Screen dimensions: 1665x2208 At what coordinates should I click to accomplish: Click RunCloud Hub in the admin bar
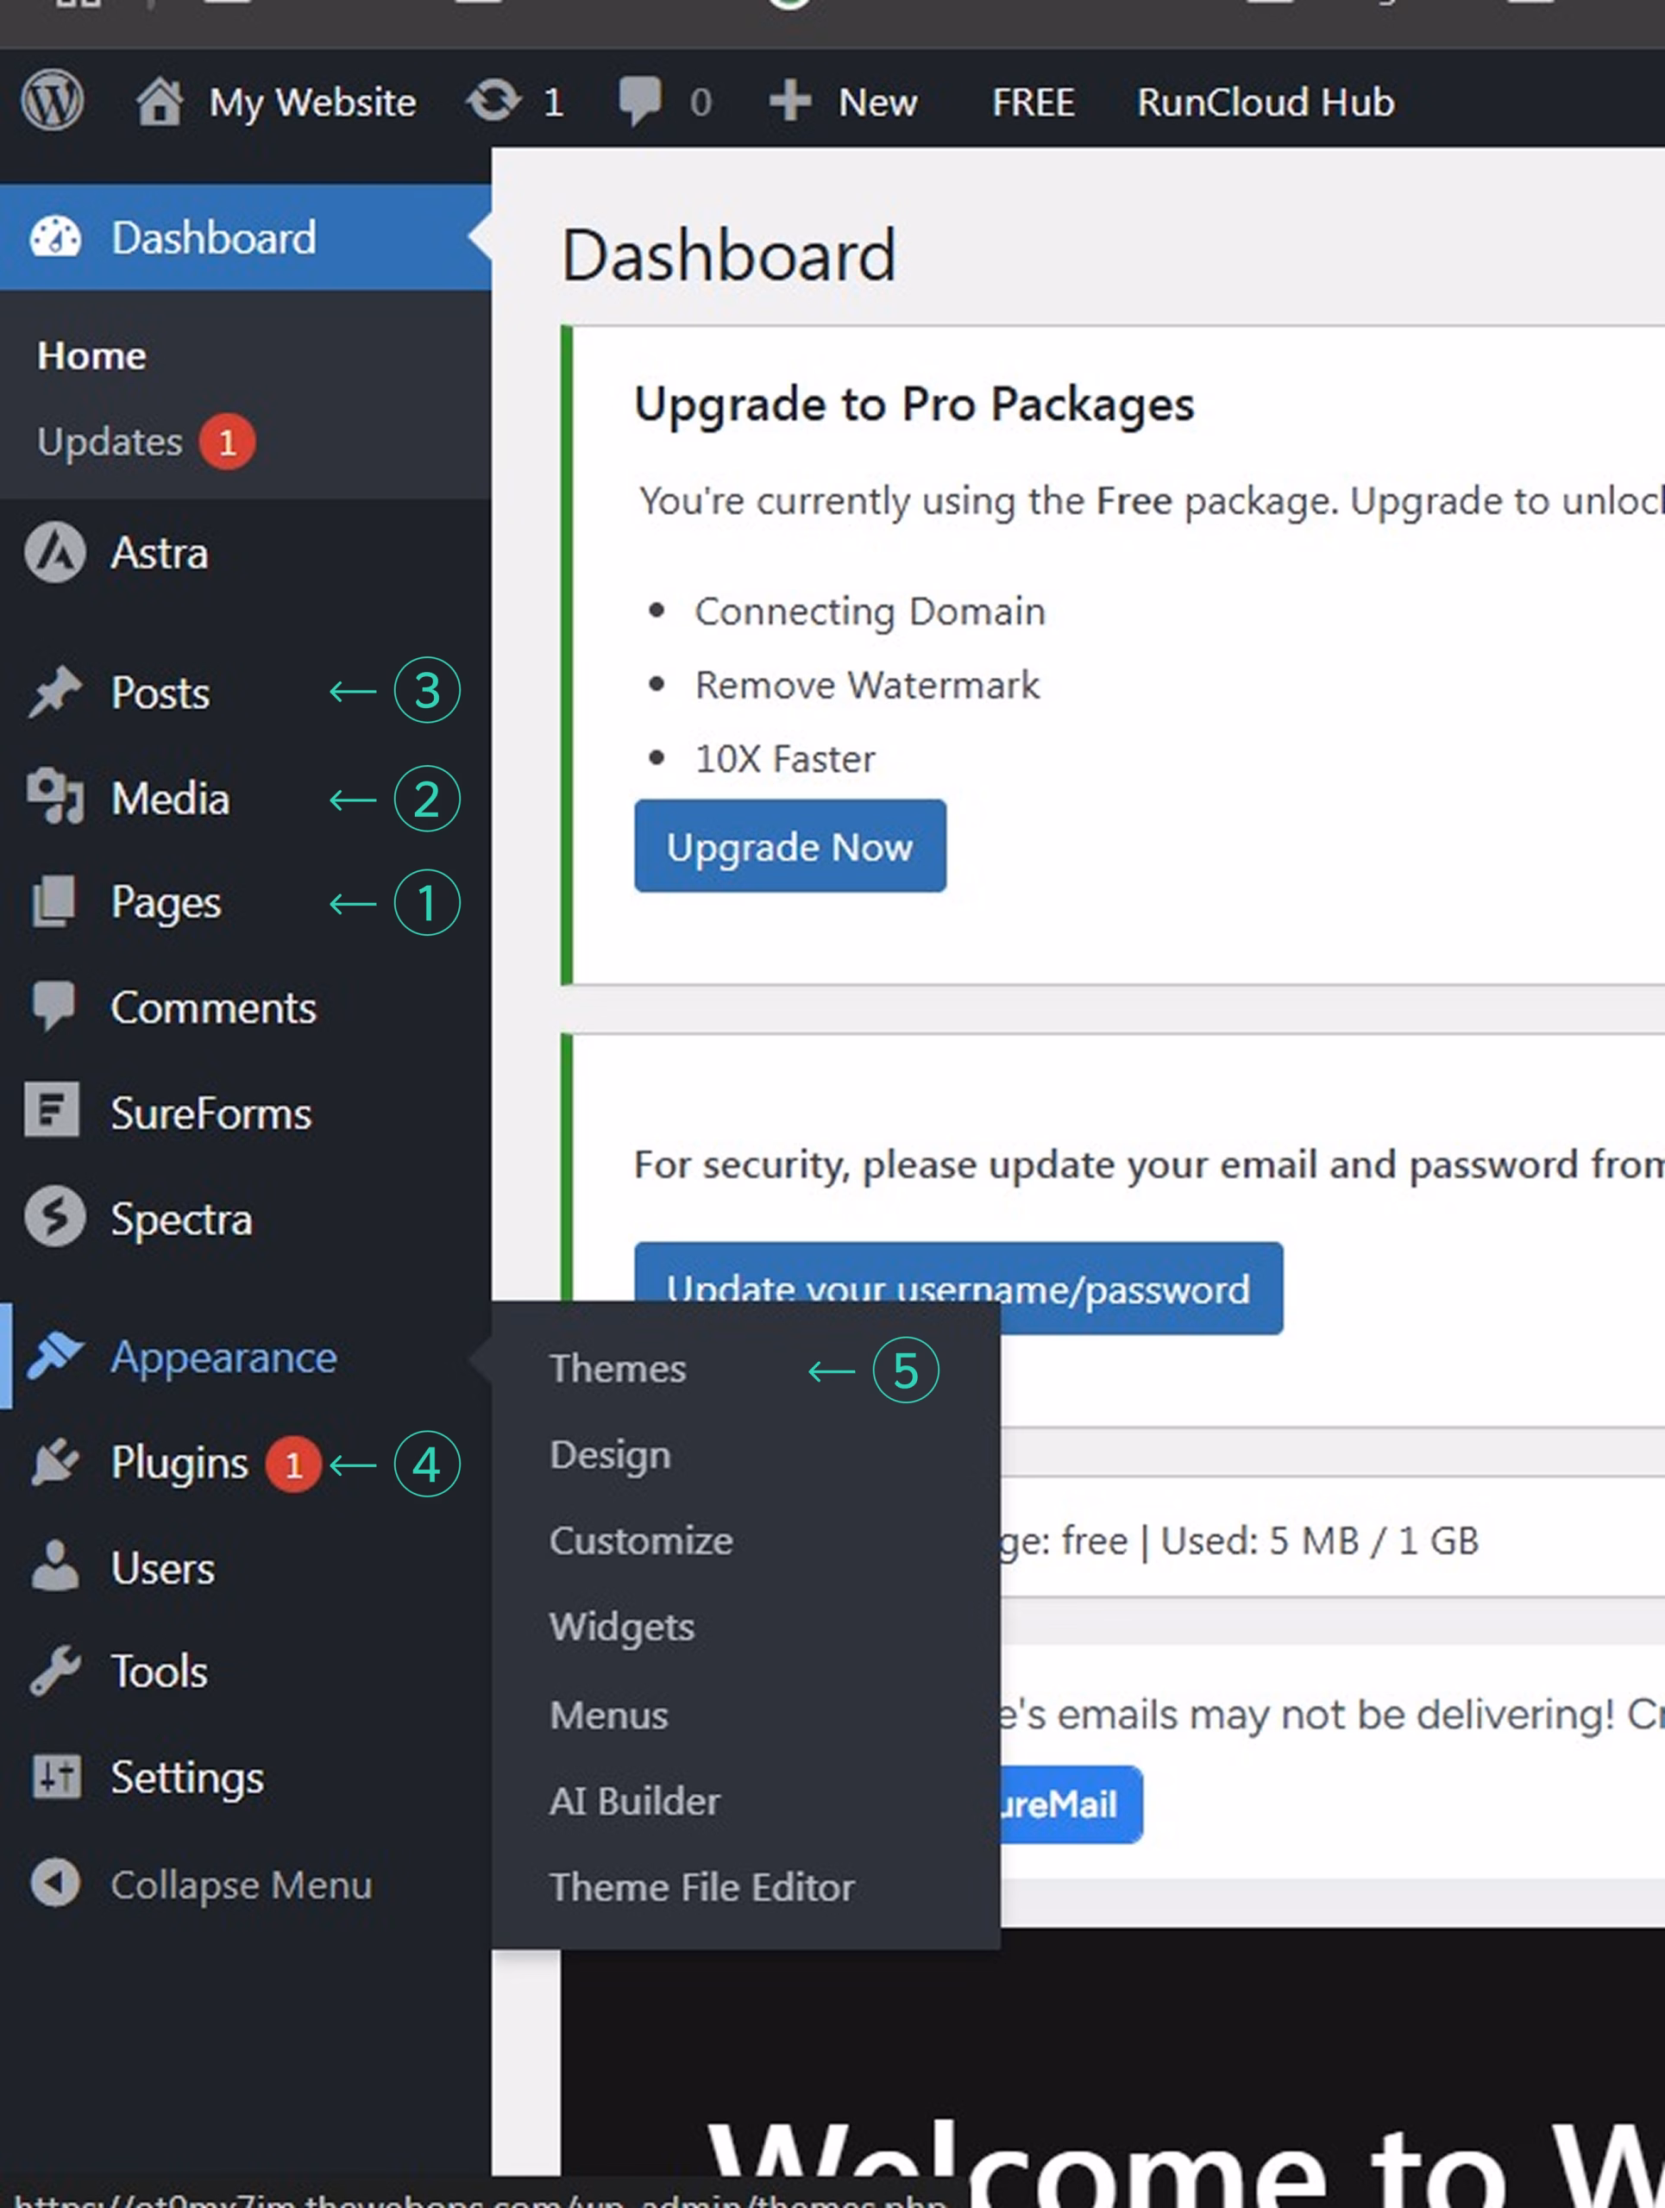[x=1265, y=102]
